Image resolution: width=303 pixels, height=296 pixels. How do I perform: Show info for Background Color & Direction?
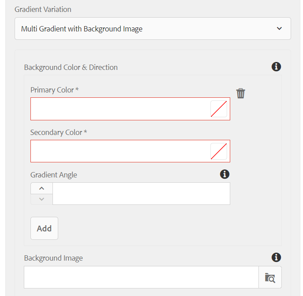pos(276,67)
